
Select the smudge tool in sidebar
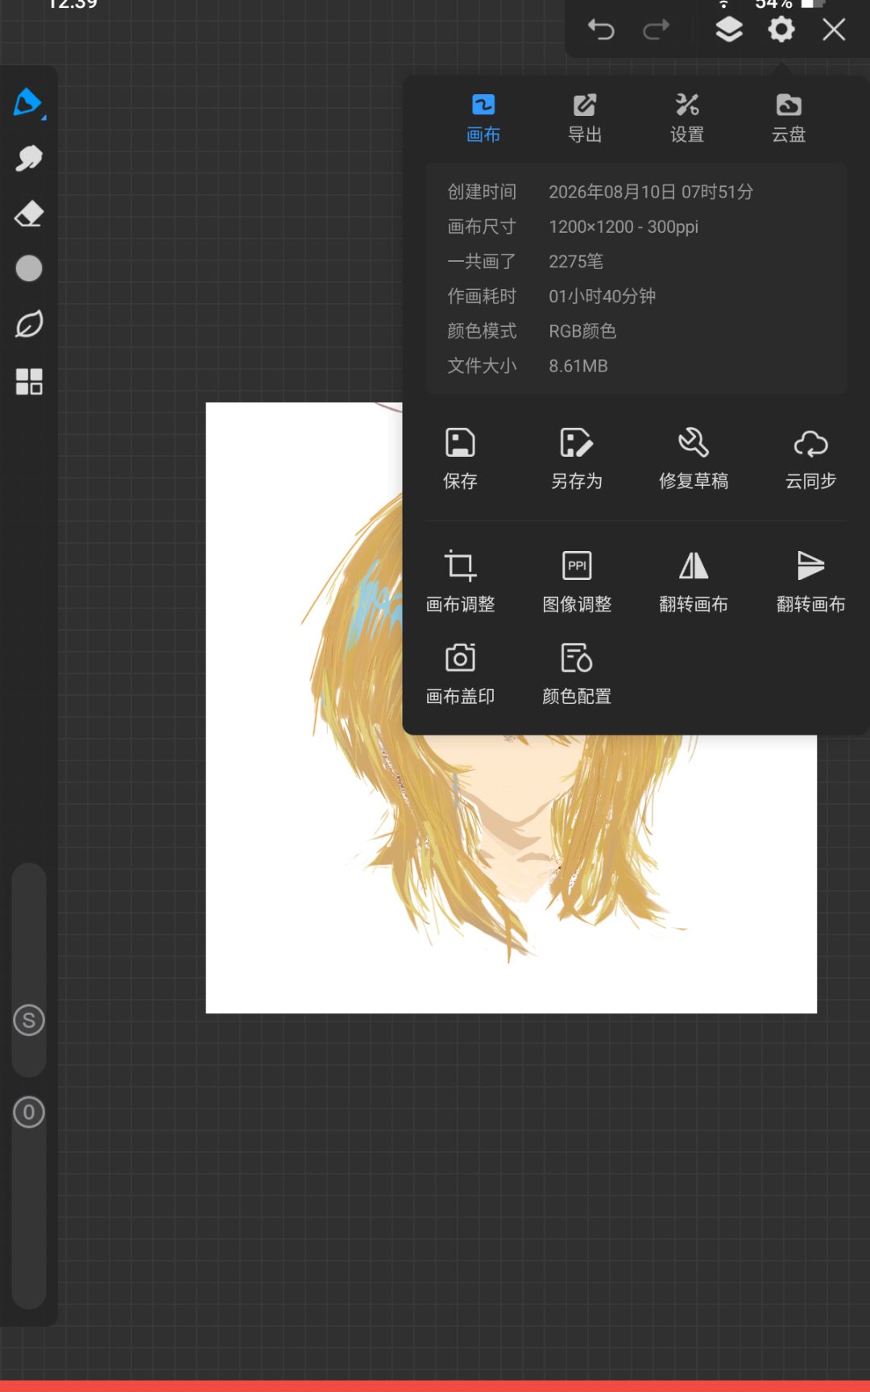[29, 158]
